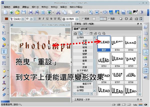Open the 編輯 menu
Screen dimensions: 150x107
pos(16,7)
